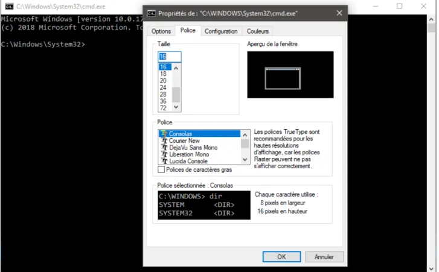Click the font list scroll down arrow

tap(245, 160)
